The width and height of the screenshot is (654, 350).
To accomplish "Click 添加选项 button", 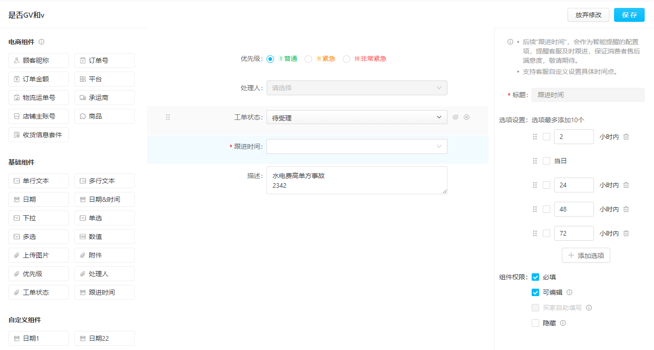I will (586, 255).
